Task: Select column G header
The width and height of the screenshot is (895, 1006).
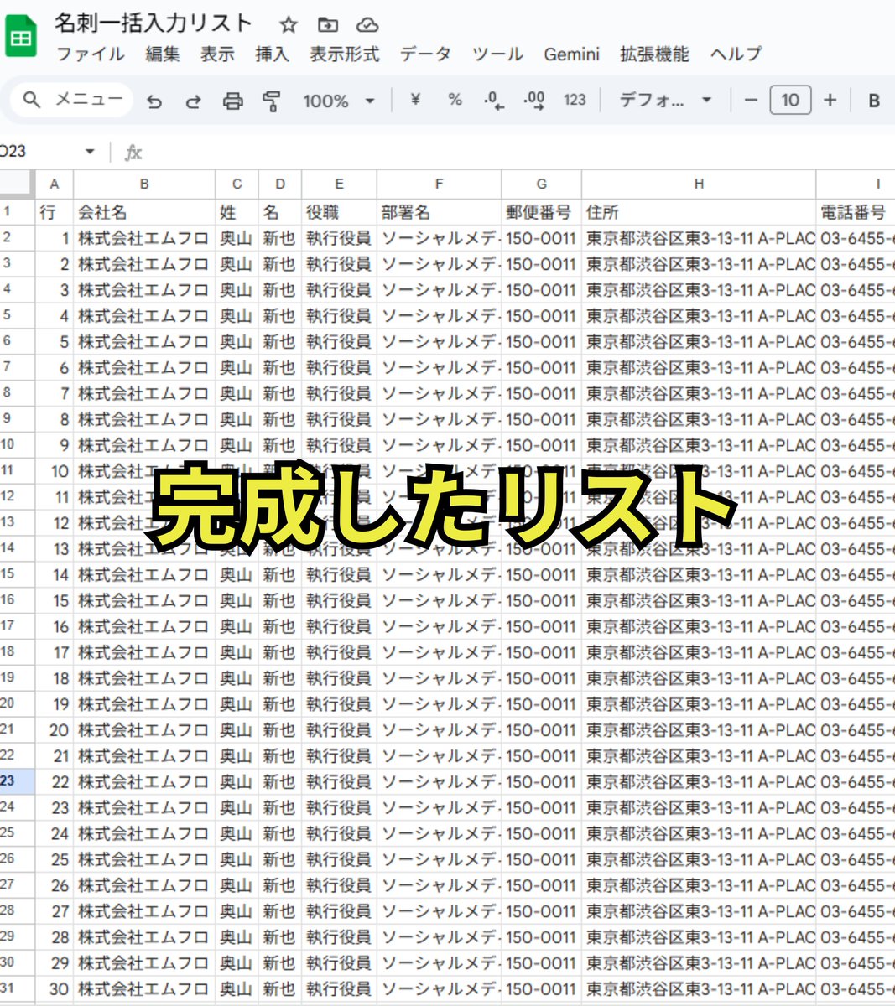Action: [541, 184]
